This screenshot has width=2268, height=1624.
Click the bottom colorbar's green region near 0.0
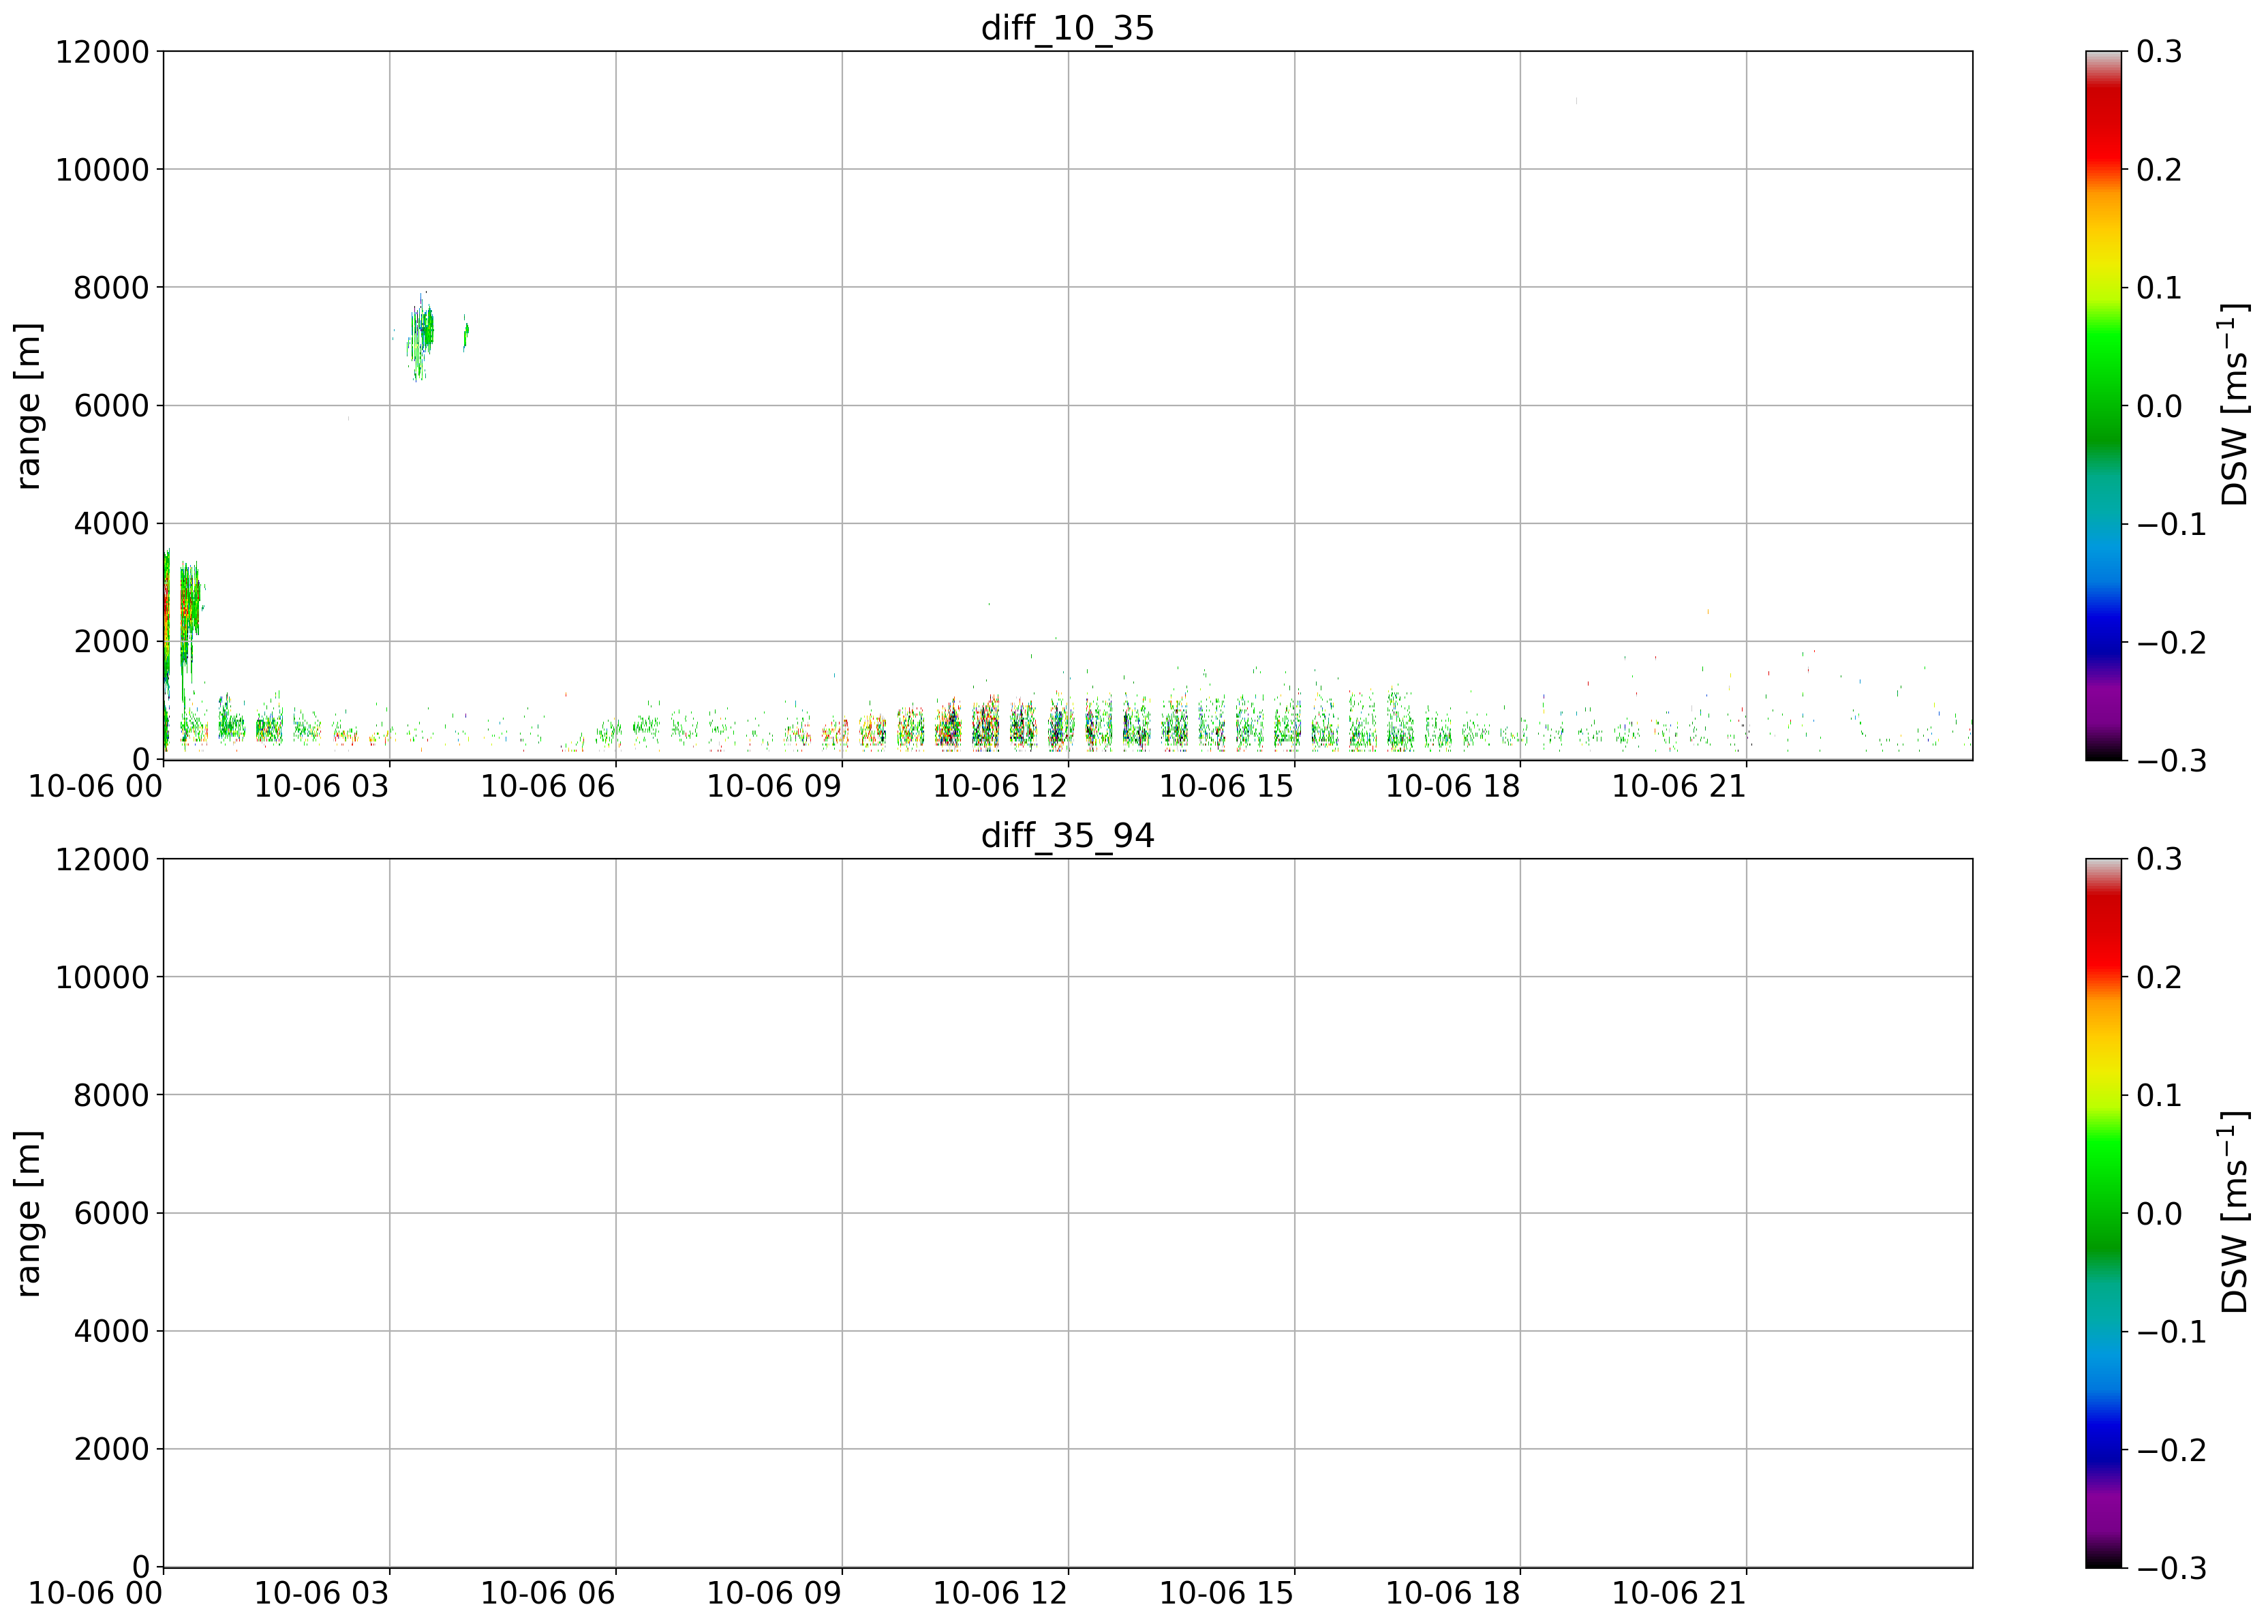[x=2104, y=1213]
